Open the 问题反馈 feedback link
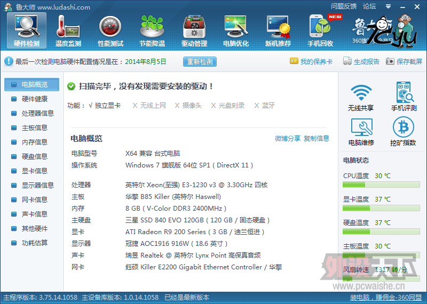The height and width of the screenshot is (304, 427). pos(344,6)
